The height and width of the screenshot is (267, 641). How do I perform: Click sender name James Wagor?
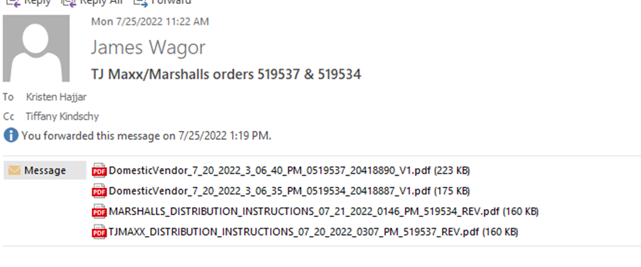(x=148, y=47)
